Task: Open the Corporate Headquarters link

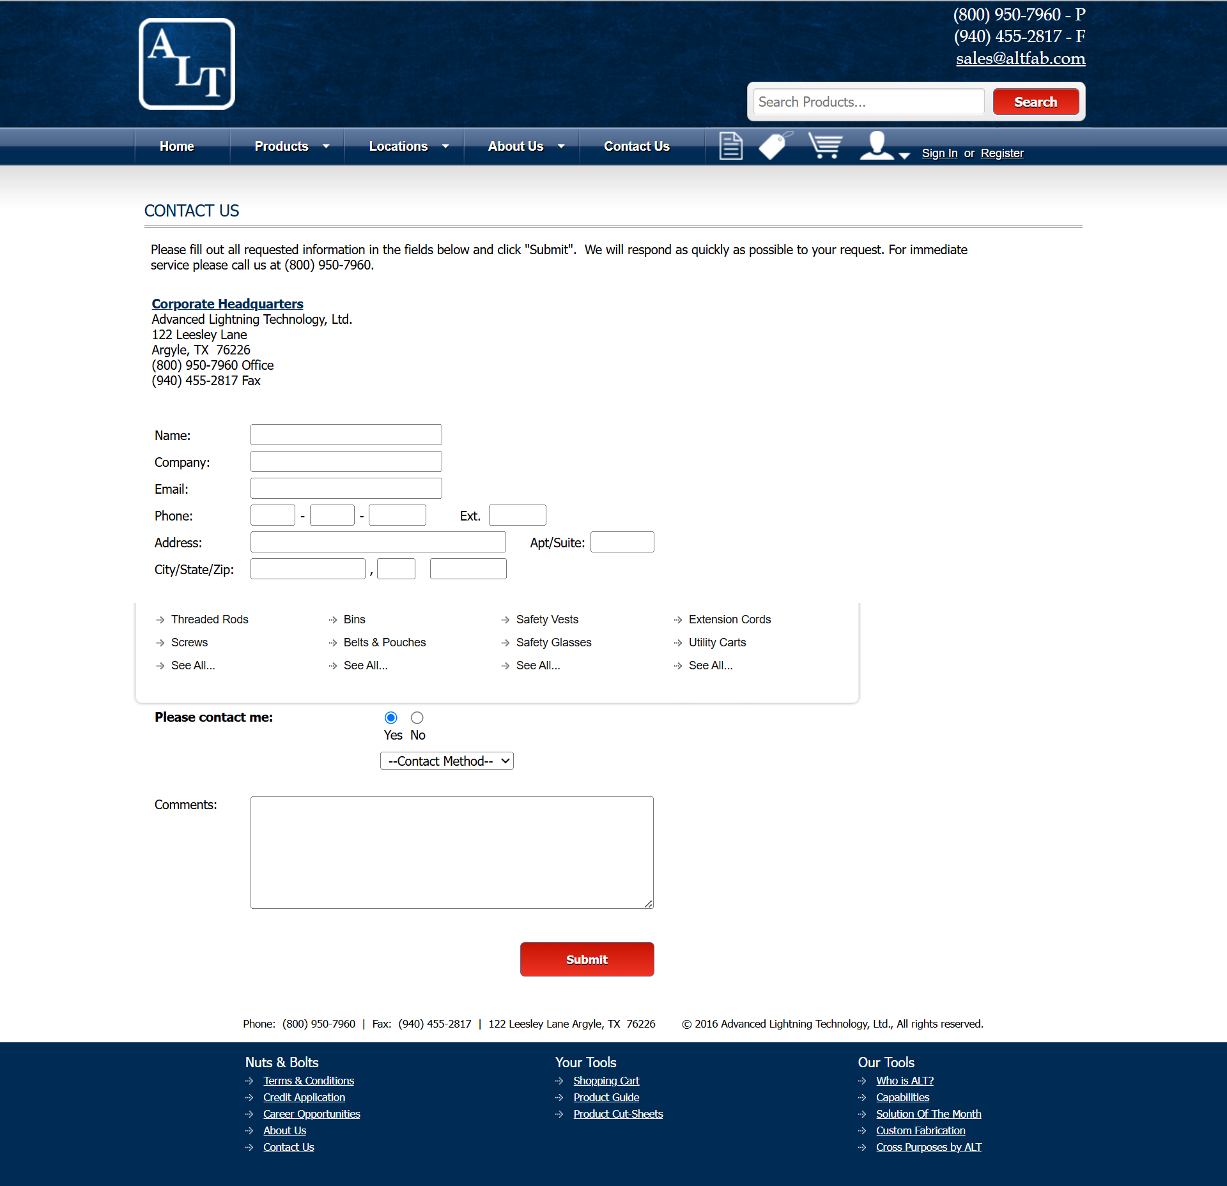Action: [228, 304]
